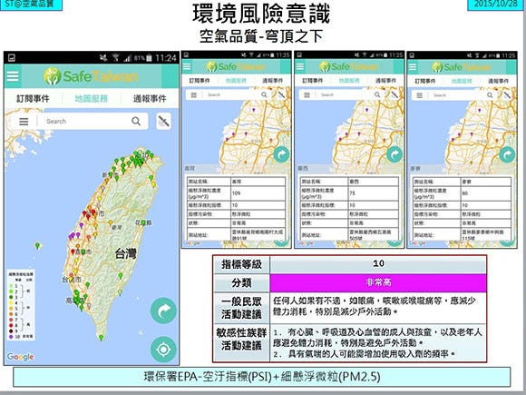Tap the locate-me crosshair button on the Taiwan map
The height and width of the screenshot is (395, 526).
pos(163,350)
